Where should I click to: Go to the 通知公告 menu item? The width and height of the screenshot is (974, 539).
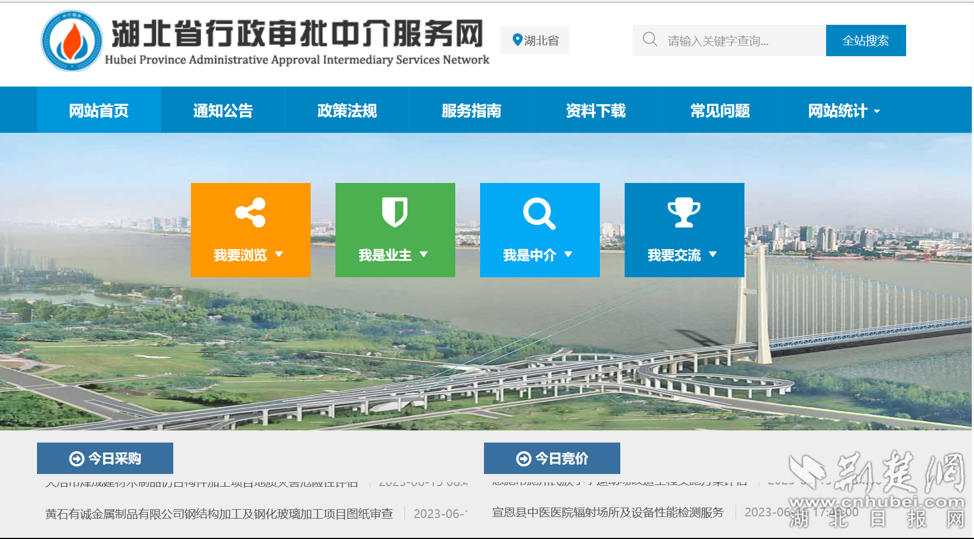click(223, 111)
